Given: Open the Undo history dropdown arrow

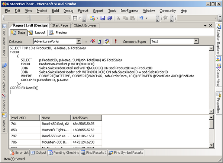Looking at the screenshot, I should 146,18.
